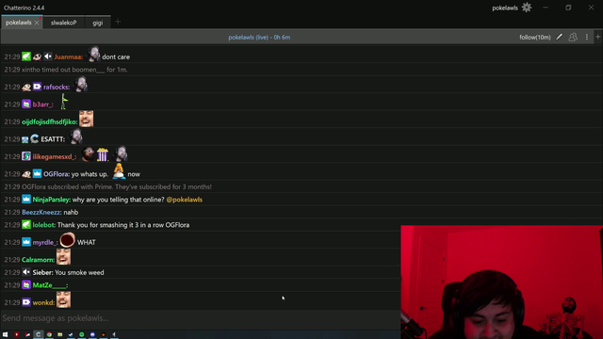Click the purple badge next to b3arr_
This screenshot has width=603, height=339.
(x=26, y=105)
